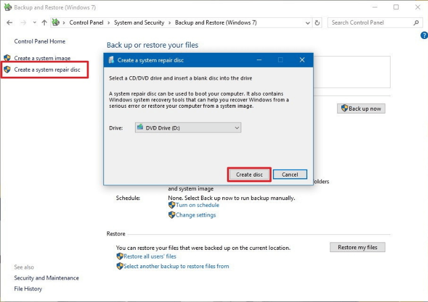
Task: Click the shield icon beside Create a system image
Action: click(7, 58)
